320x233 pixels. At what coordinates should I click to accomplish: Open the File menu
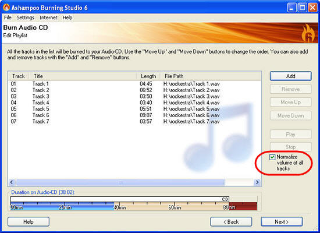tap(8, 17)
